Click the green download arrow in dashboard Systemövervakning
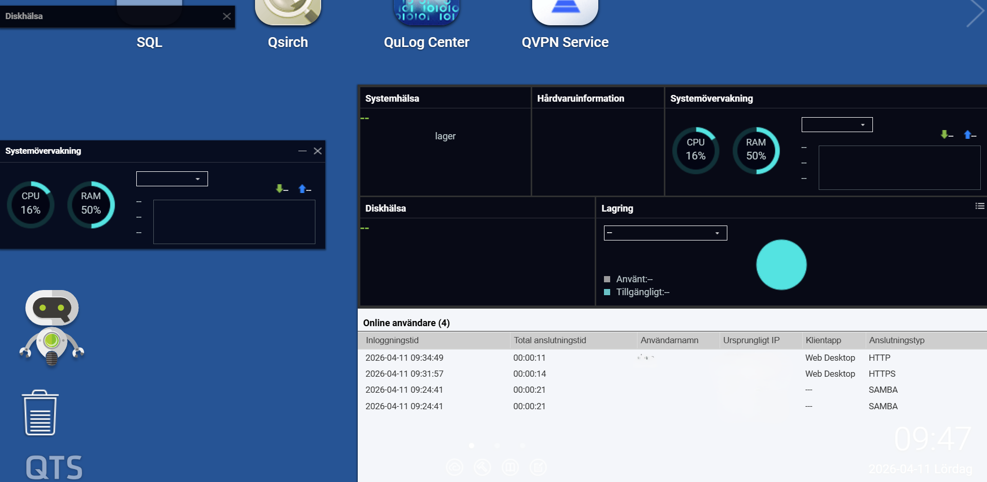The width and height of the screenshot is (987, 482). pos(944,135)
